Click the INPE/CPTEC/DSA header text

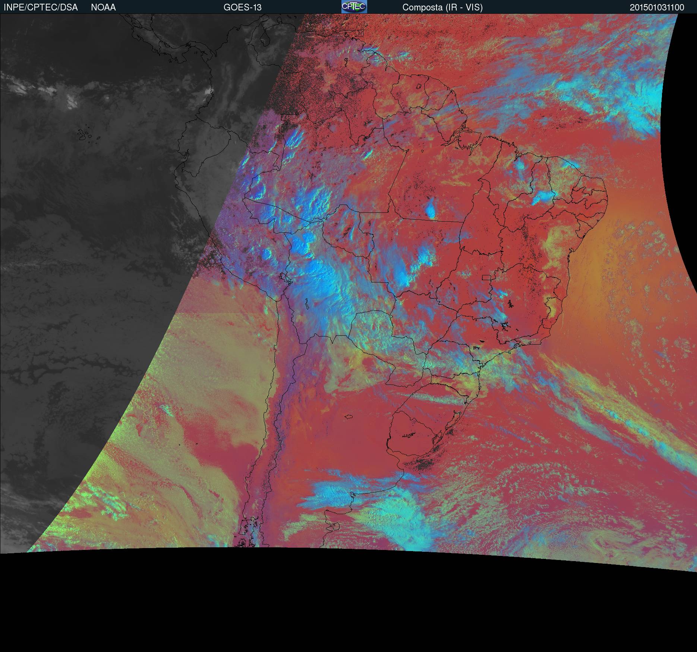41,7
